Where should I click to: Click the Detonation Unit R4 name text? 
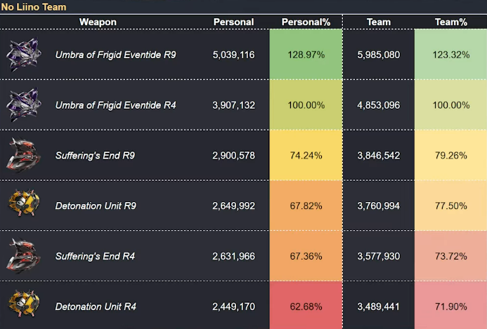96,307
